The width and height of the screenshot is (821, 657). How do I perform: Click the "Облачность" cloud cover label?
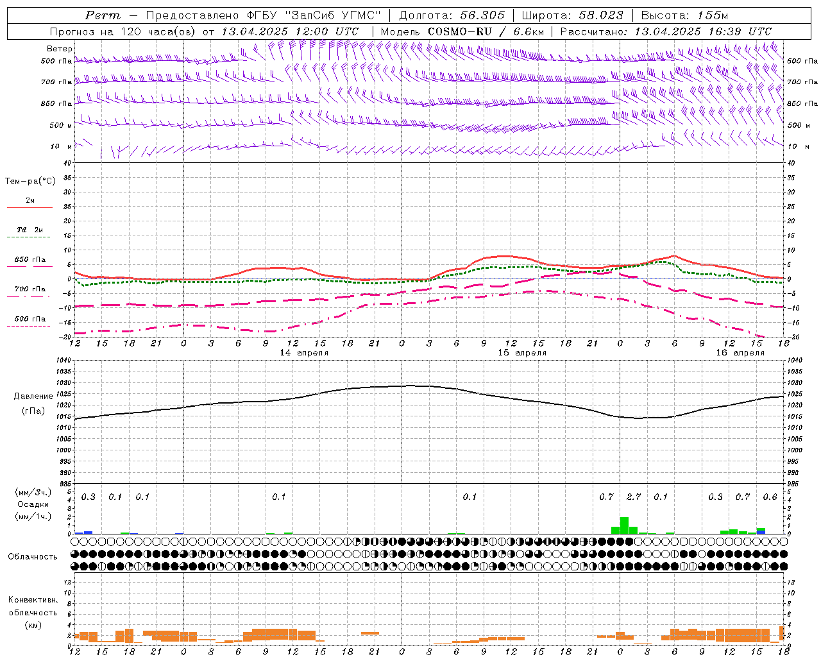pos(33,556)
